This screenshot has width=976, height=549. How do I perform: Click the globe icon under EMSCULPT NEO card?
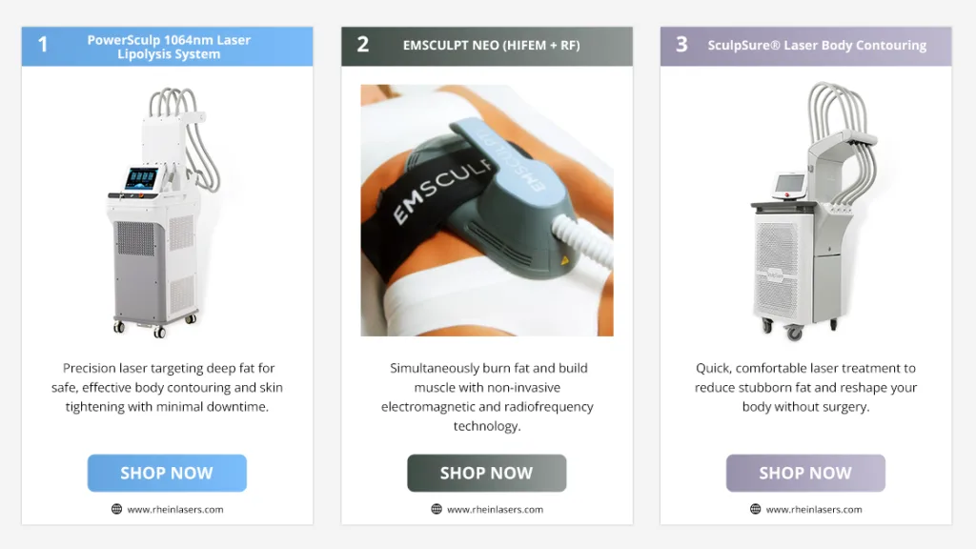coord(437,509)
